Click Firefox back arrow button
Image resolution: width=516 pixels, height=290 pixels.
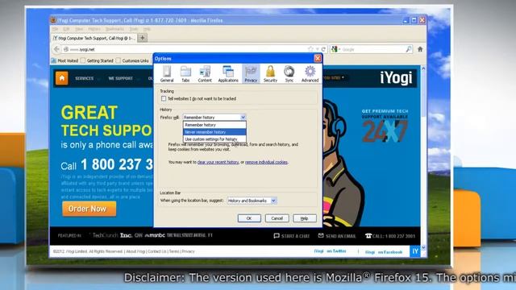[x=56, y=49]
